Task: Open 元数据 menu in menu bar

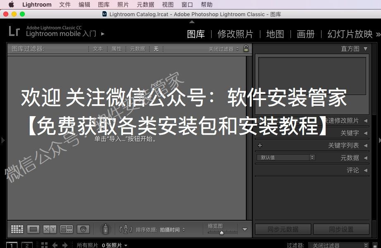Action: point(145,5)
